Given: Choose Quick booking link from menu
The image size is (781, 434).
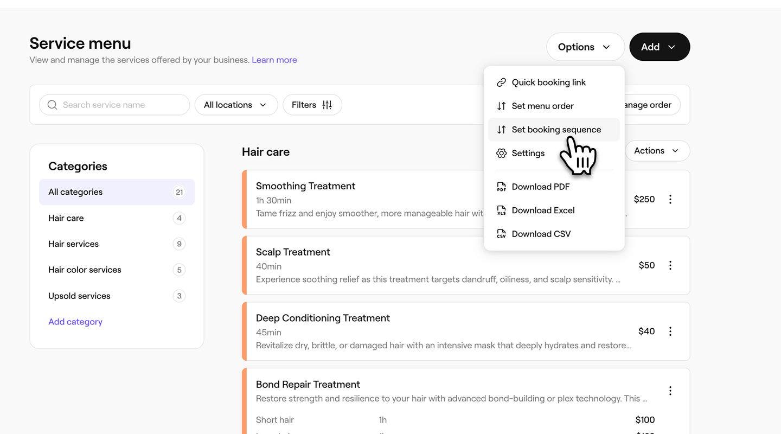Looking at the screenshot, I should pyautogui.click(x=548, y=82).
